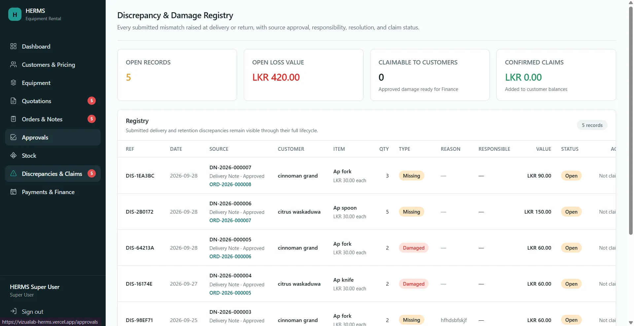Click the REASON column header
The height and width of the screenshot is (326, 634).
coord(450,149)
